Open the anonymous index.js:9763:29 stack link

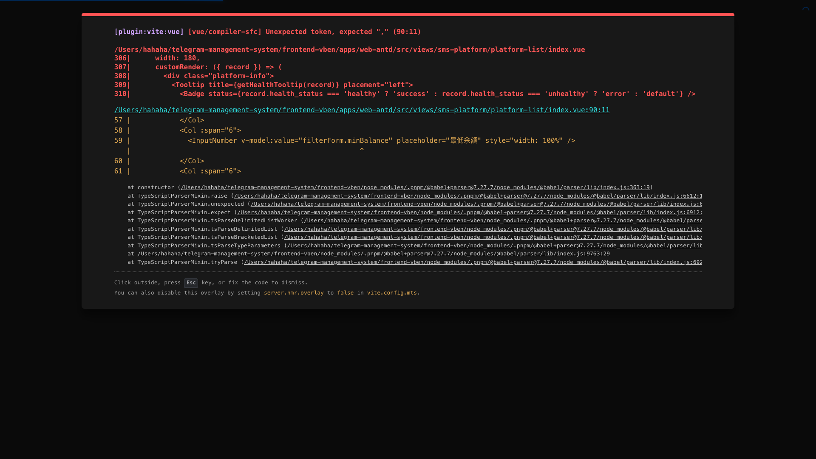pos(373,254)
